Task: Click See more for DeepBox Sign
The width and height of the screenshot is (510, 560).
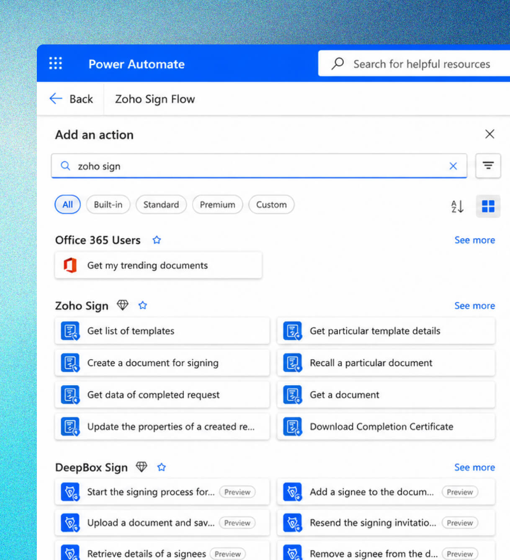Action: [x=474, y=467]
